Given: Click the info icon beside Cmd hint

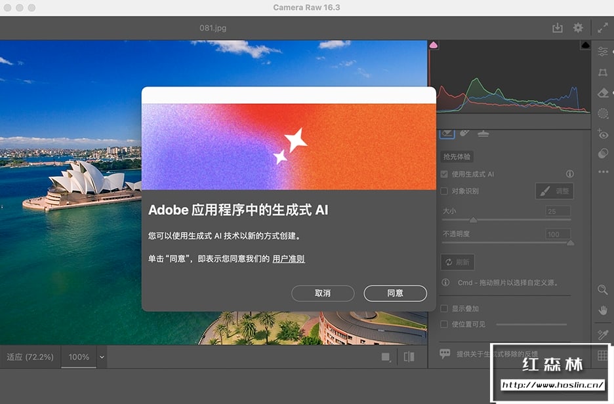Looking at the screenshot, I should [445, 282].
